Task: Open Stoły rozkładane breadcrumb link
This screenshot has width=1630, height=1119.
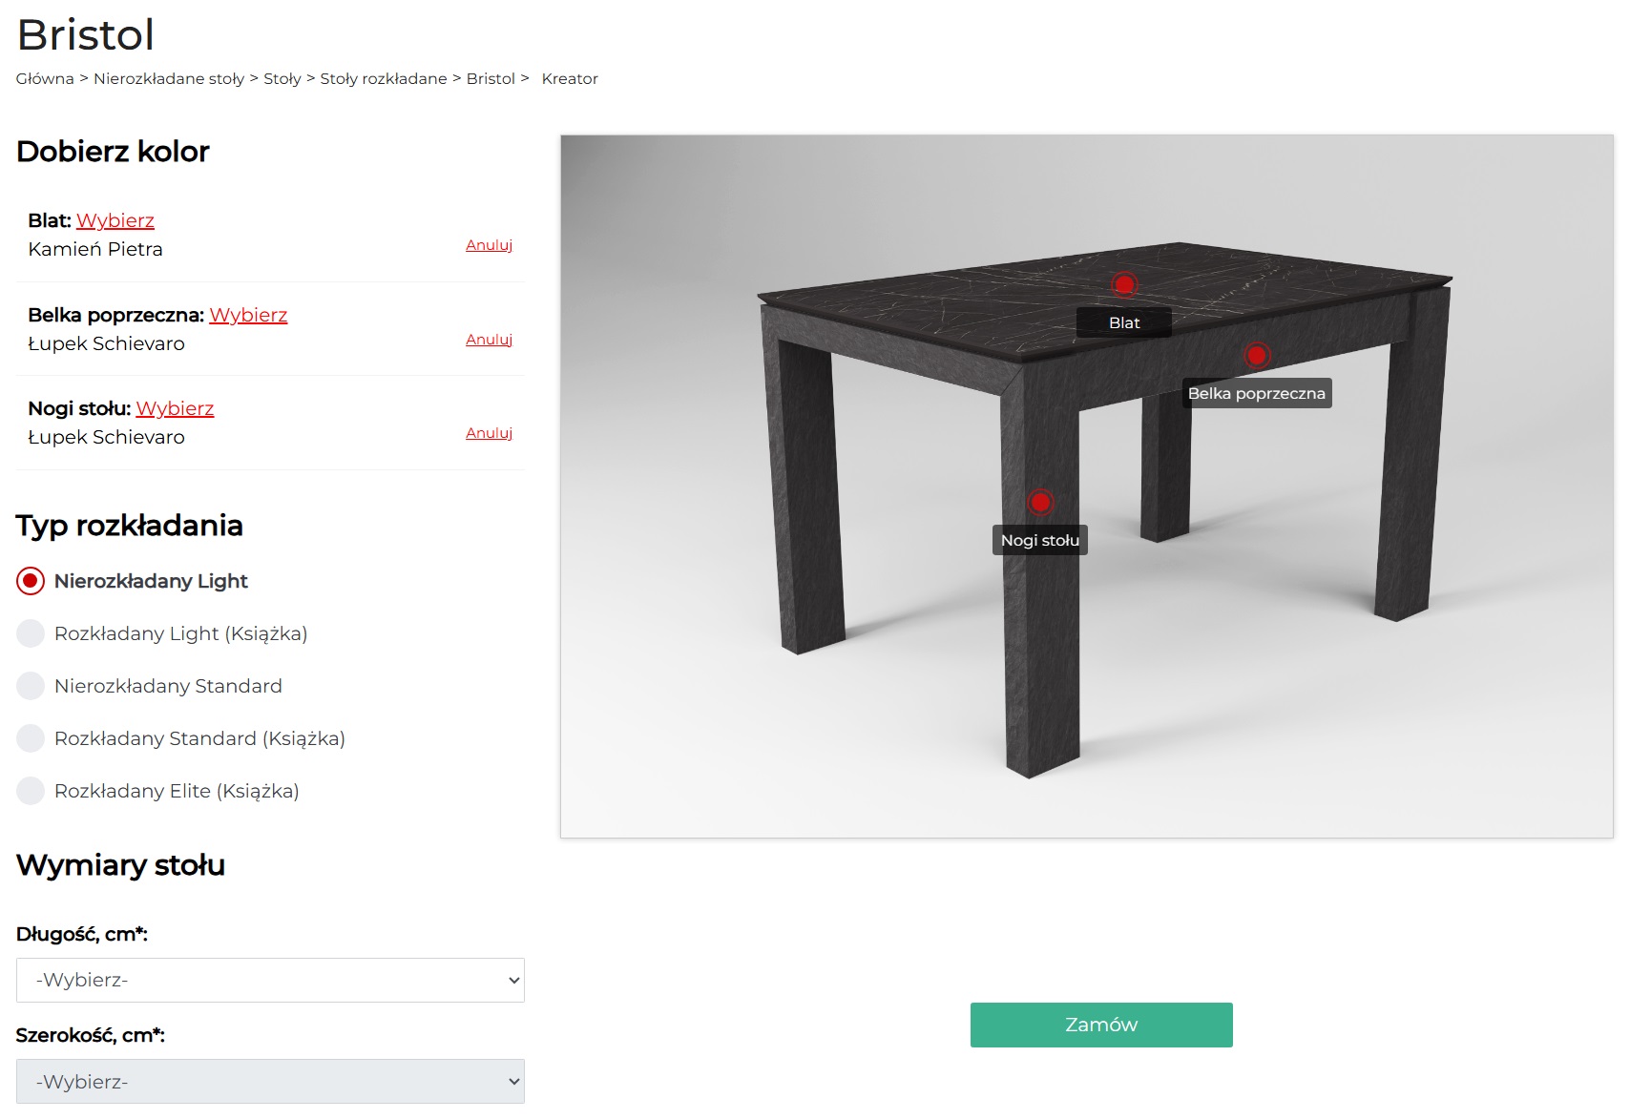Action: [384, 78]
